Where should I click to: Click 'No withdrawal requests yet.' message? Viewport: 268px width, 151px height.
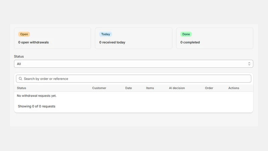point(37,96)
